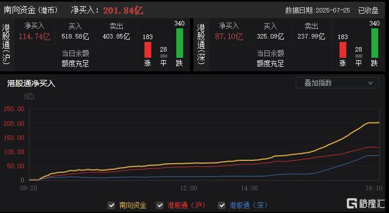Toggle the 南向资金 series checkbox
The image size is (389, 213).
[x=111, y=205]
